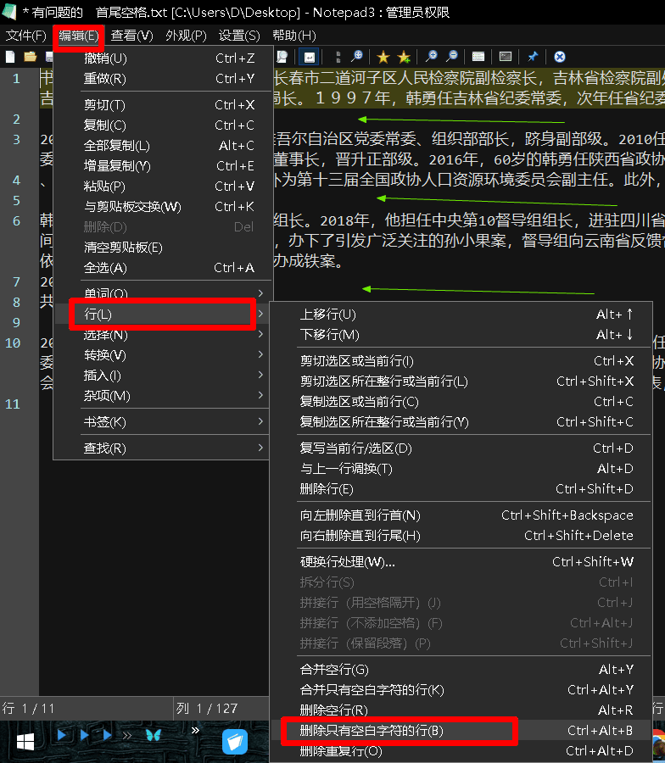Image resolution: width=665 pixels, height=763 pixels.
Task: Select 合并空行(G) in the line submenu
Action: 335,670
